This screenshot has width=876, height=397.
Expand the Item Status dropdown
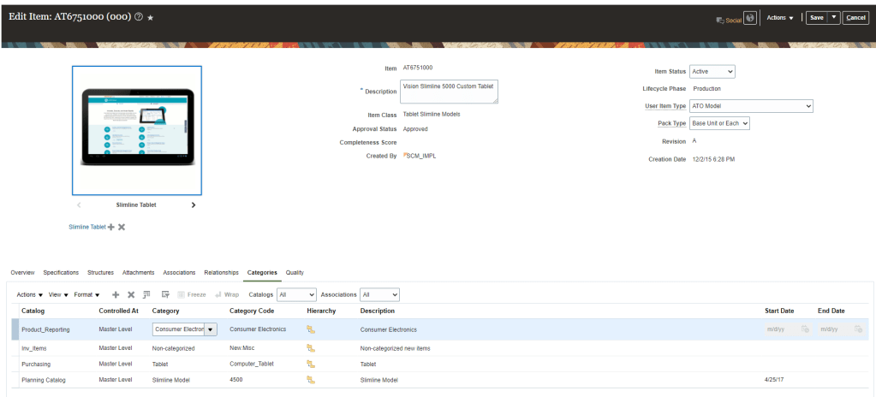[712, 72]
